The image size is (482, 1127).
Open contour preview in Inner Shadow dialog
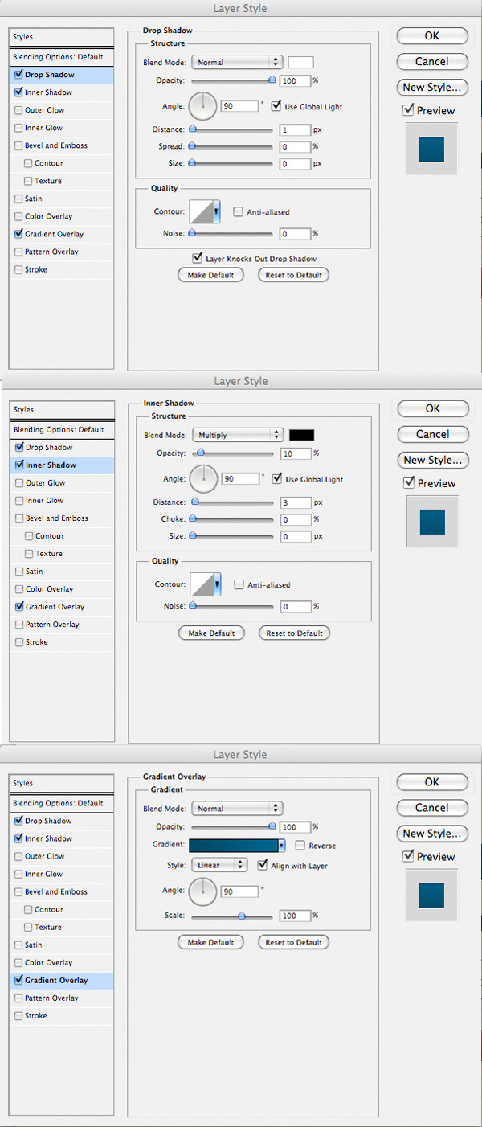tap(201, 585)
